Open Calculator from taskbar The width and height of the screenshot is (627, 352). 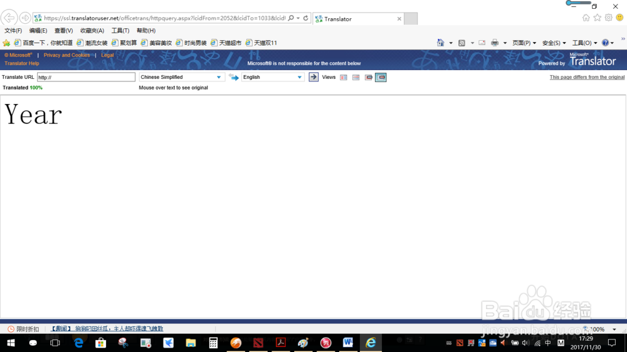(x=213, y=343)
